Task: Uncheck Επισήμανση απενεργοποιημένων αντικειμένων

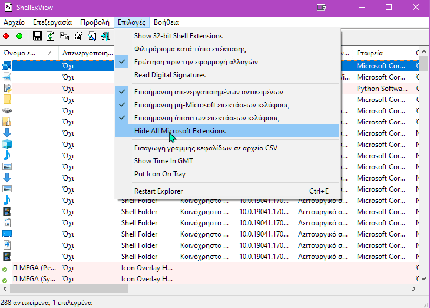Action: point(227,92)
